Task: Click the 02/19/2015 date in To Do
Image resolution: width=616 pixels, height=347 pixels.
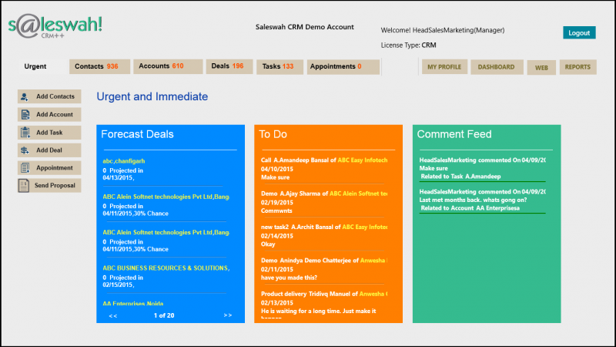Action: pos(277,203)
